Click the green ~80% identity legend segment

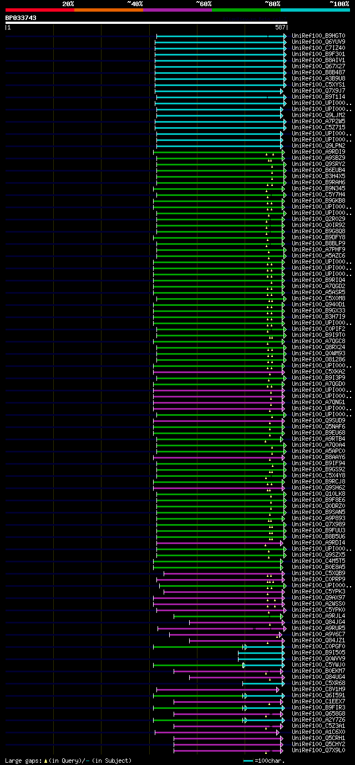[x=246, y=9]
